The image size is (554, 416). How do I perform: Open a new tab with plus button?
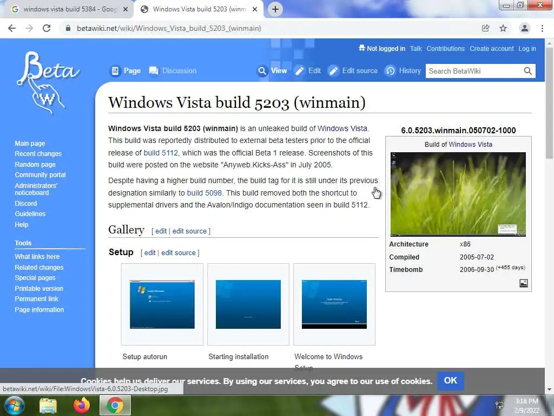coord(275,9)
